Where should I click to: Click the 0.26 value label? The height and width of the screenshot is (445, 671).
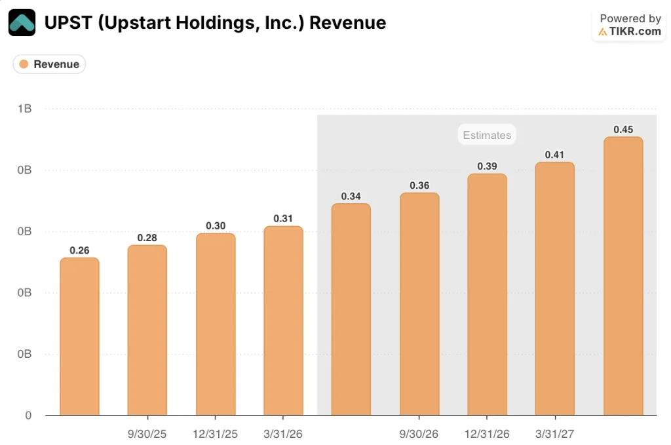79,250
